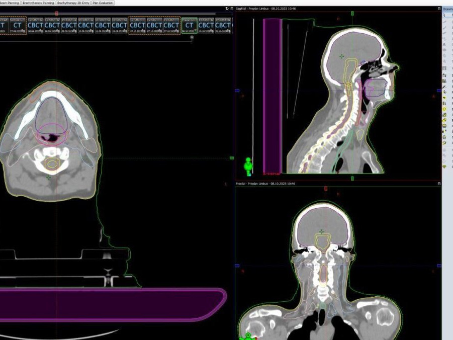Click the refresh icon in axial view header
The image size is (453, 340).
(x=227, y=9)
